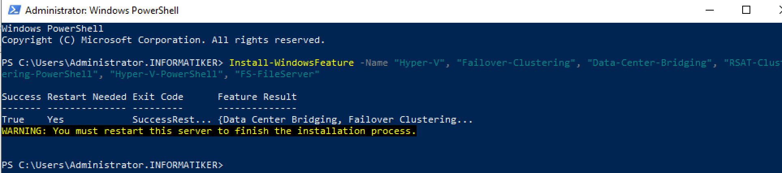
Task: Click the Install-WindowsFeature cmdlet text
Action: click(x=292, y=63)
